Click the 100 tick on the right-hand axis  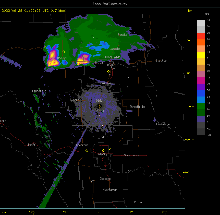click(187, 40)
